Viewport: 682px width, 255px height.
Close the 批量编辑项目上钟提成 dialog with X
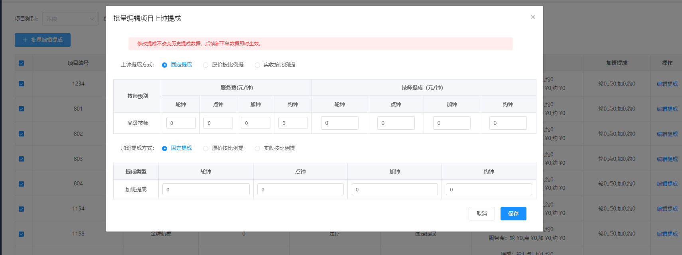pos(533,17)
